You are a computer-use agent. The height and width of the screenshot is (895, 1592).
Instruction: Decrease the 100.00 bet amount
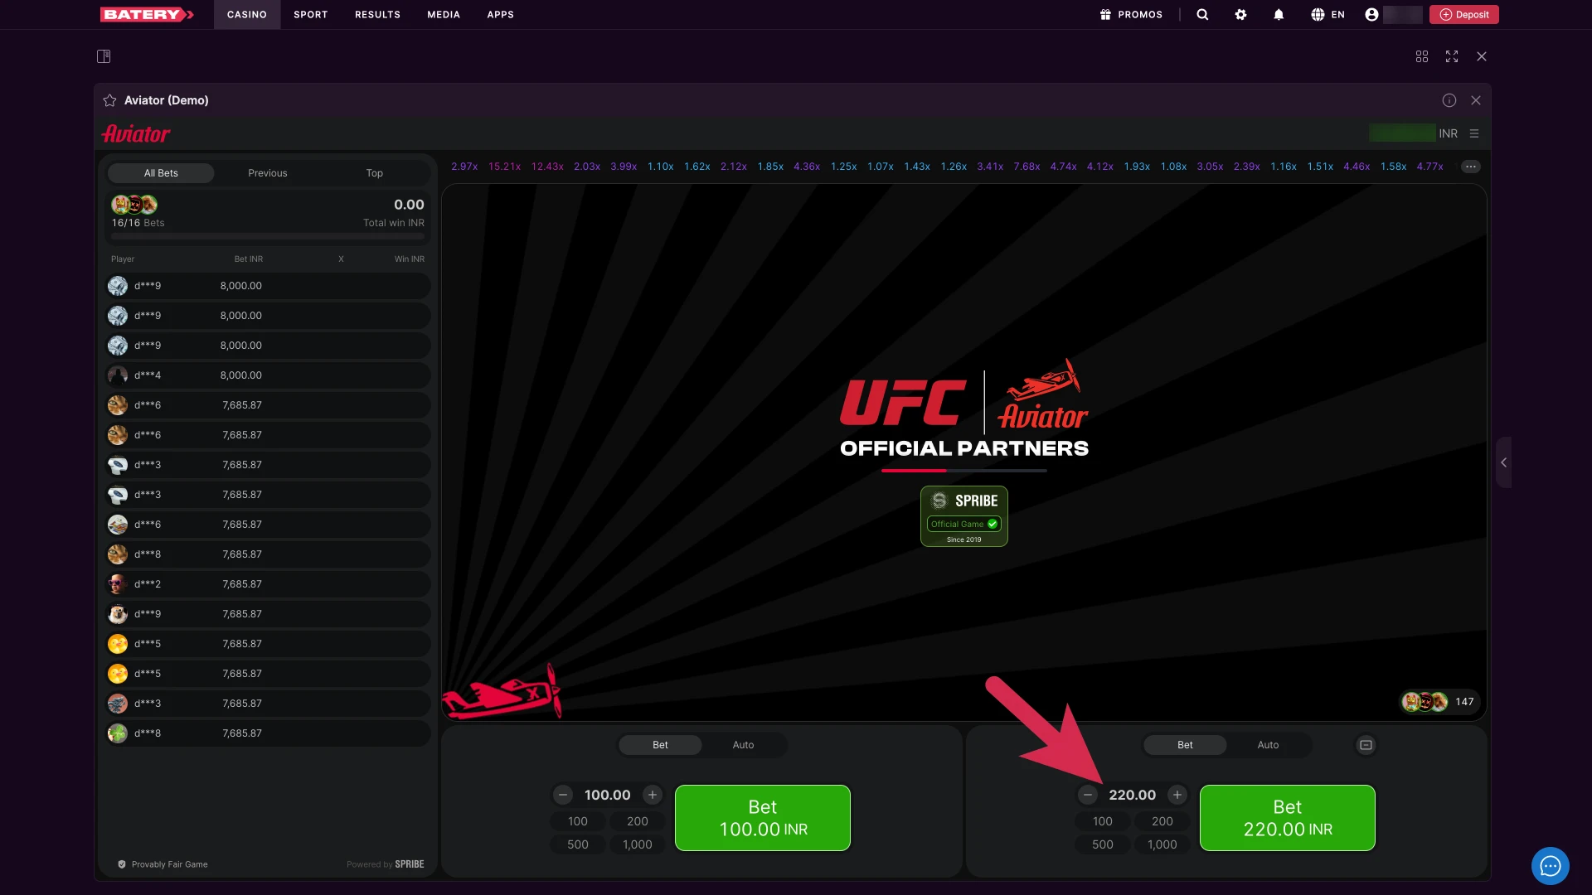click(x=563, y=795)
